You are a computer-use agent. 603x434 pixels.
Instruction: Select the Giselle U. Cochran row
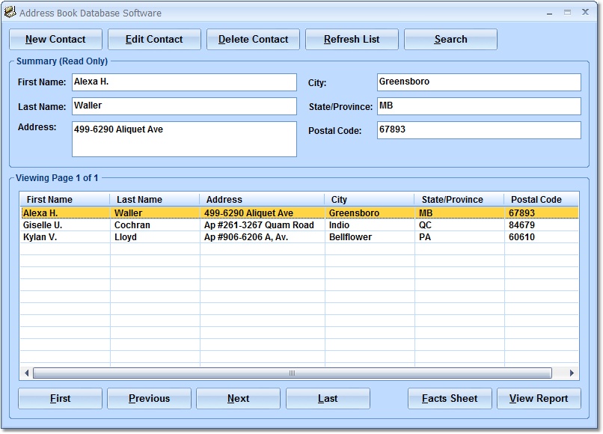pos(150,224)
